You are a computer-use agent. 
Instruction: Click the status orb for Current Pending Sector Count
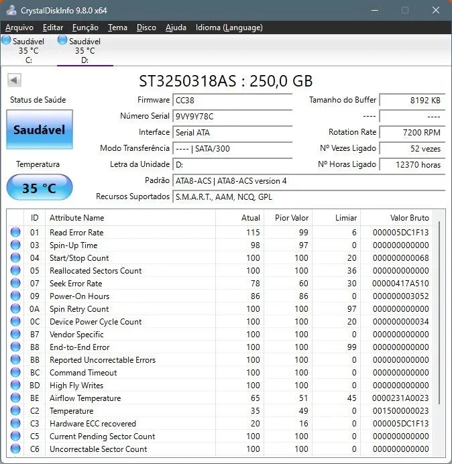click(x=15, y=436)
